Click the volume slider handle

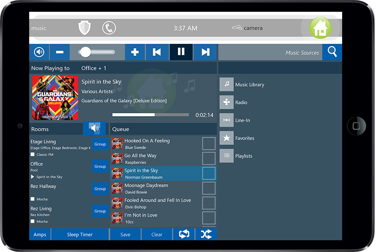(85, 52)
